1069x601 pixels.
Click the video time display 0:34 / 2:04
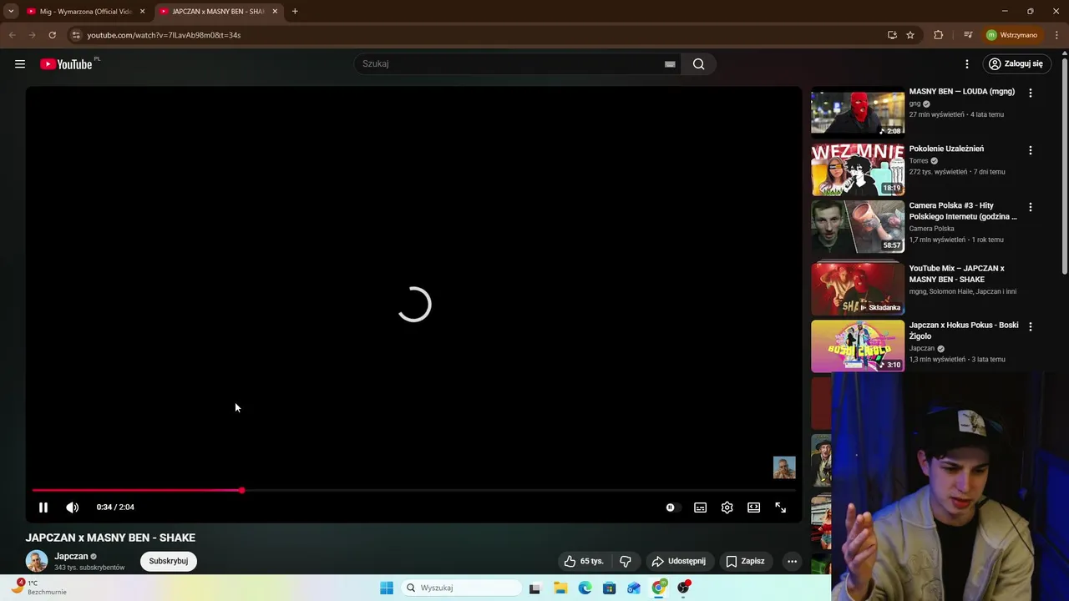point(115,508)
